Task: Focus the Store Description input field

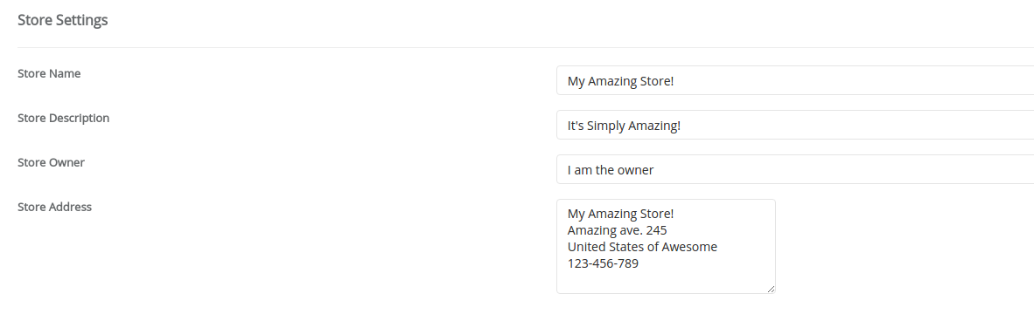Action: pyautogui.click(x=794, y=125)
